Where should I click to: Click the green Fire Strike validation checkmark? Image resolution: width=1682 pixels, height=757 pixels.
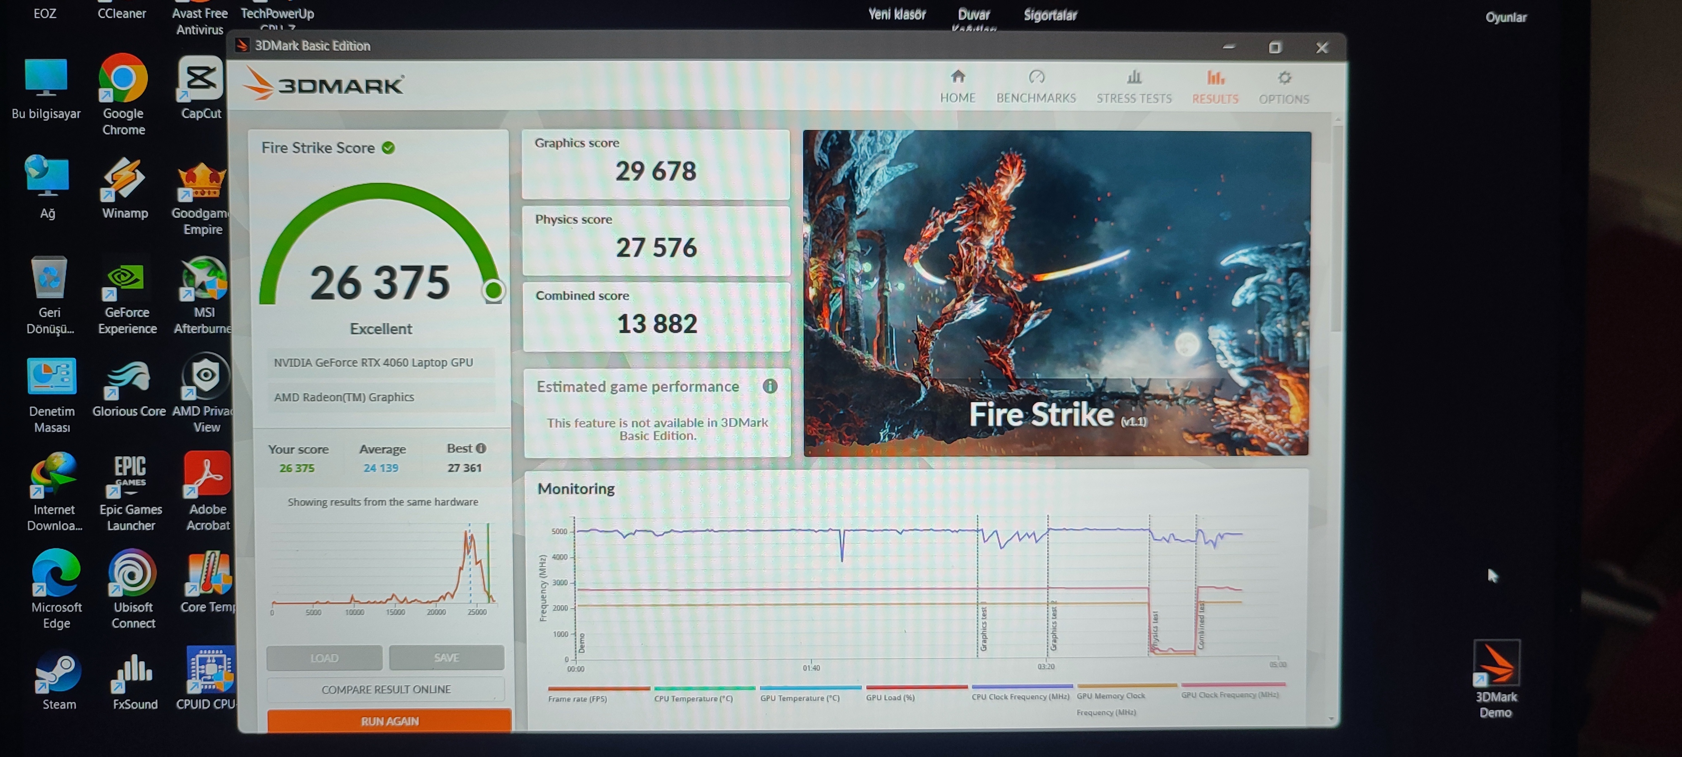pyautogui.click(x=389, y=148)
